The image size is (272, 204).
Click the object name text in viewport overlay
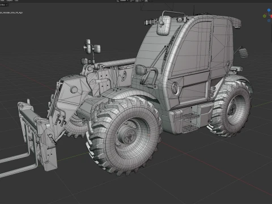click(11, 12)
